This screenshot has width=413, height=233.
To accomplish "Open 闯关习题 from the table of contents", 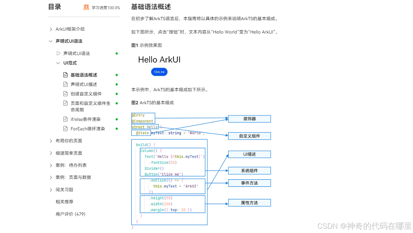I will 64,190.
